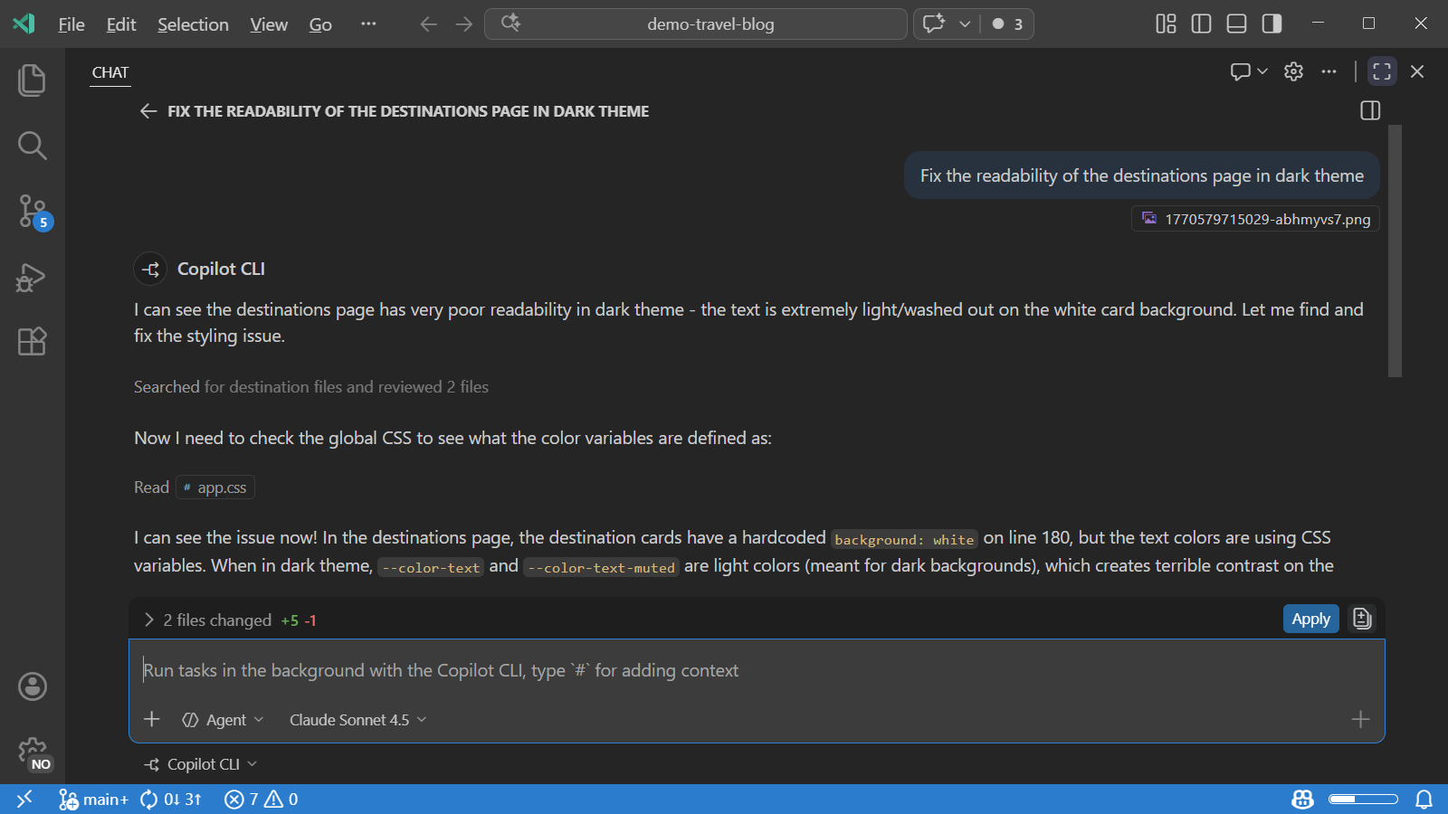Open the attached screenshot 1770579715029-abhmyvs7.png

point(1254,218)
